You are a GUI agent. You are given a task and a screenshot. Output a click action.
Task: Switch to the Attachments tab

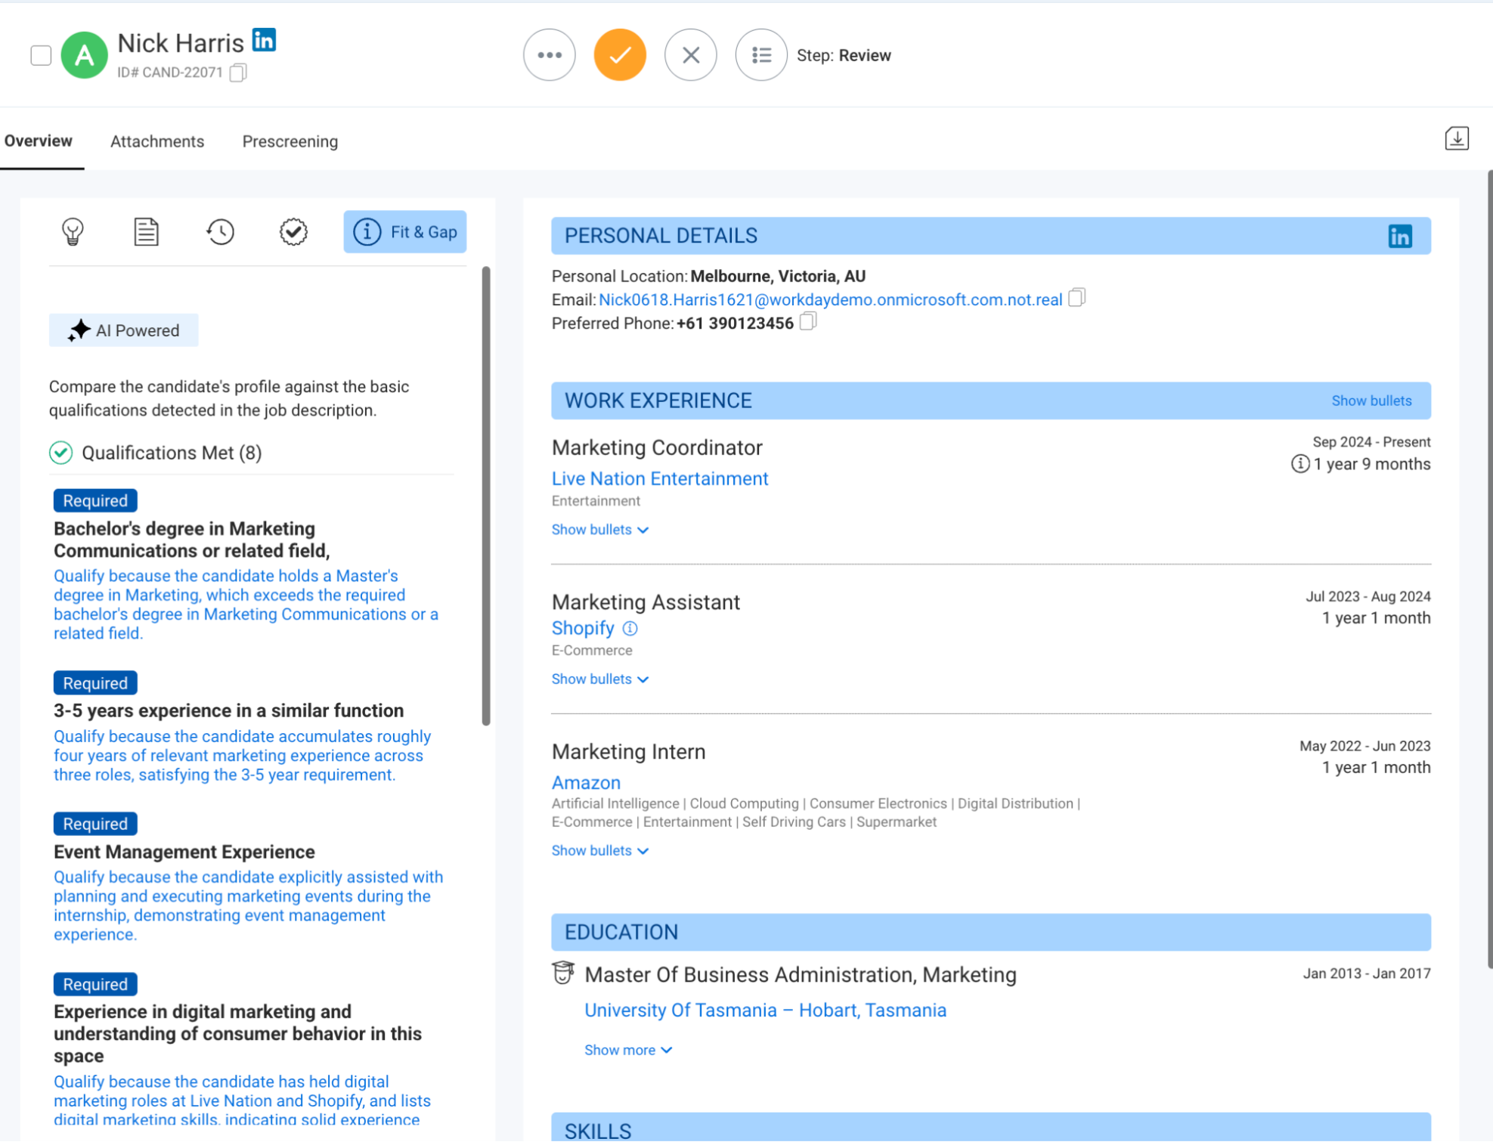[x=157, y=141]
